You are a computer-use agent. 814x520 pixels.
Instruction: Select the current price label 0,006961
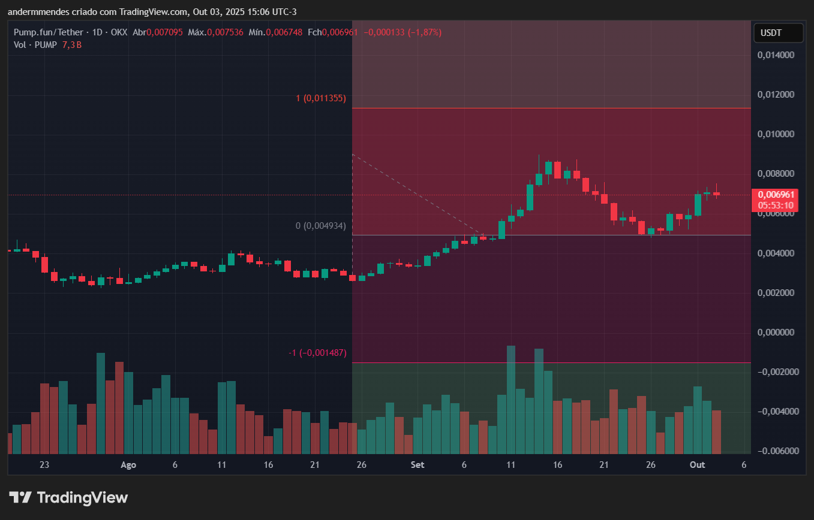click(776, 195)
